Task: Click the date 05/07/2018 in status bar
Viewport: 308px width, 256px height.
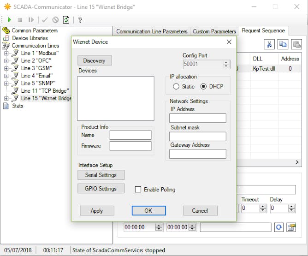Action: coord(18,250)
